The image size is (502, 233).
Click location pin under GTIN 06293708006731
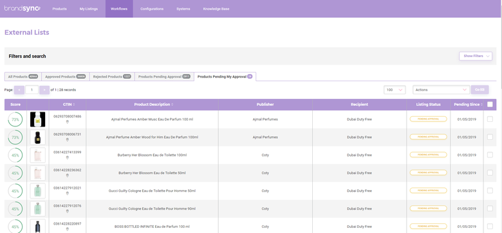click(x=67, y=139)
